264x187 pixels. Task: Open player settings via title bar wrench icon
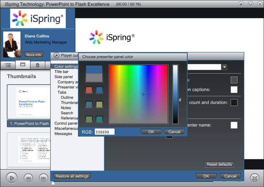tap(241, 4)
